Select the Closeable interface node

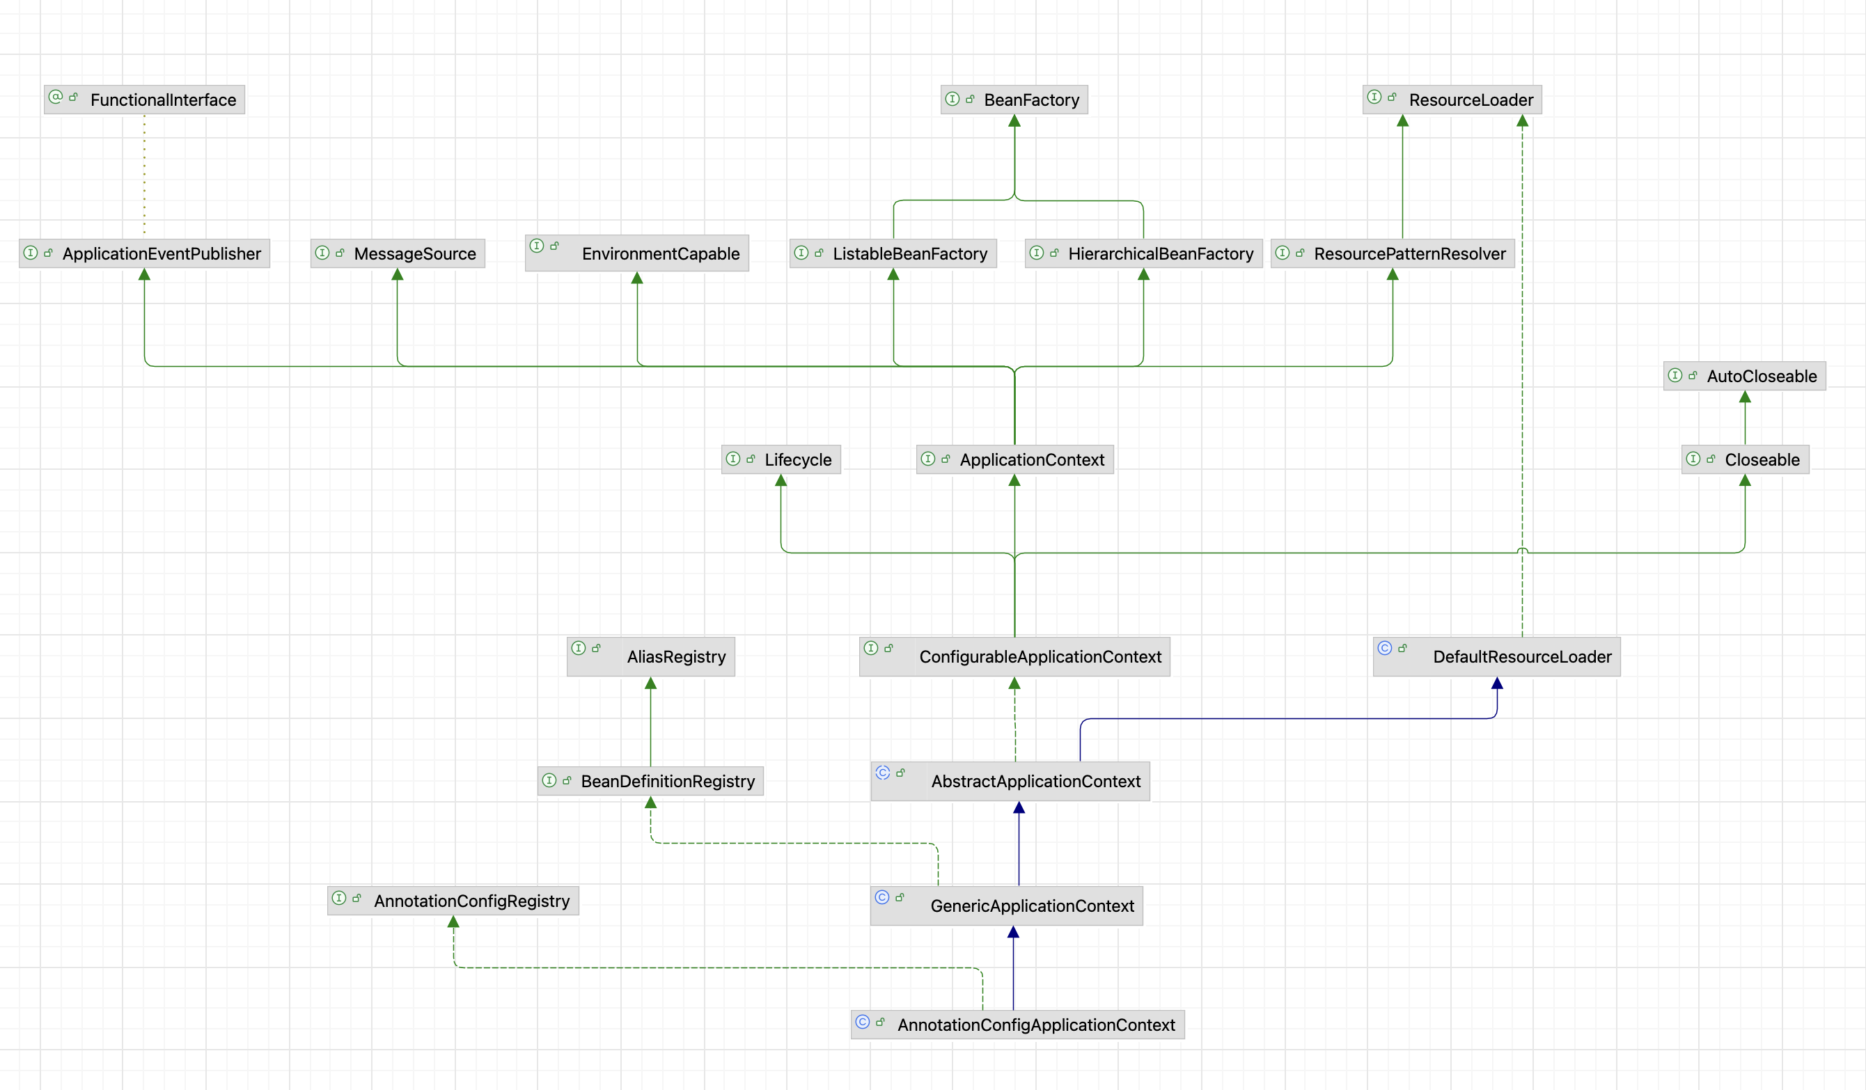[x=1762, y=459]
